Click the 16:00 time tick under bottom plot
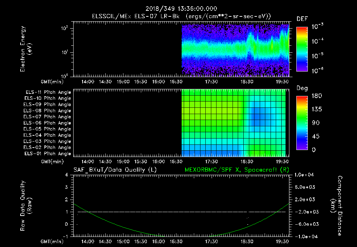Image resolution: width=357 pixels, height=247 pixels. [159, 241]
